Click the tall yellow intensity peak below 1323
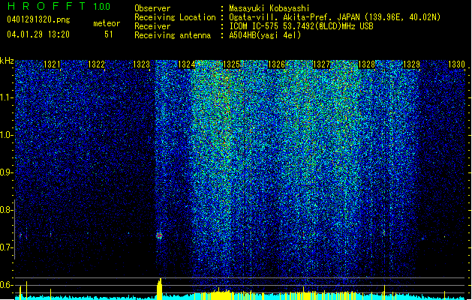This screenshot has width=472, height=300. coord(160,289)
